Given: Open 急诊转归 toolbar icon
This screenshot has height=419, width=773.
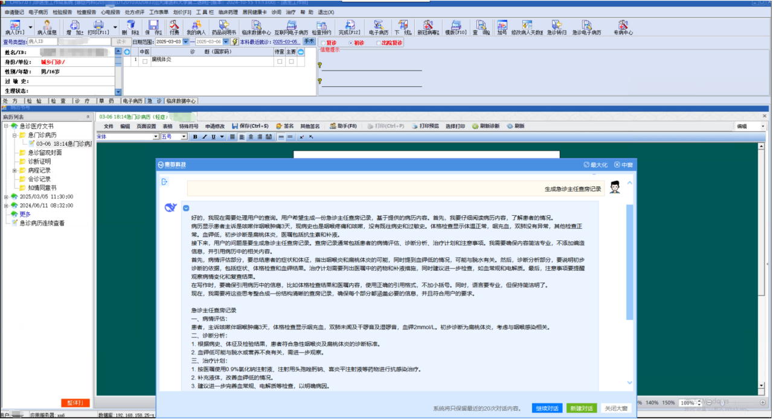Looking at the screenshot, I should 557,27.
